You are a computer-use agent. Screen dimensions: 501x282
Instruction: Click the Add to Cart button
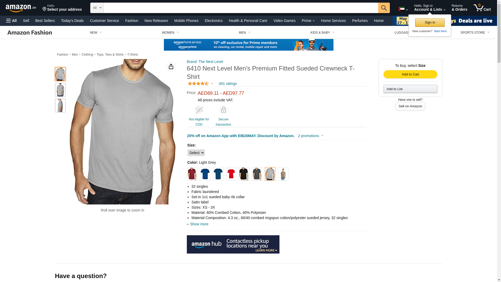tap(410, 74)
